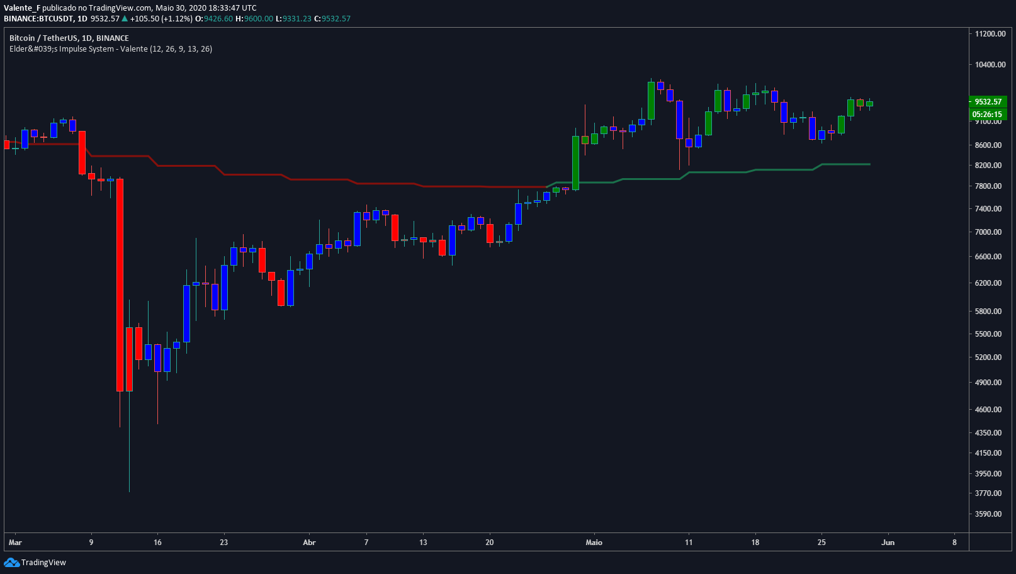Click the 7000.00 price axis label
The image size is (1016, 574).
[x=988, y=232]
